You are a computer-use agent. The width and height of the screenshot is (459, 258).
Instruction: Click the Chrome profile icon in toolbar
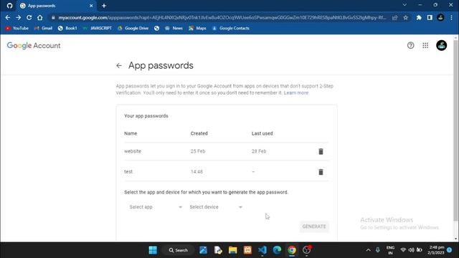440,17
